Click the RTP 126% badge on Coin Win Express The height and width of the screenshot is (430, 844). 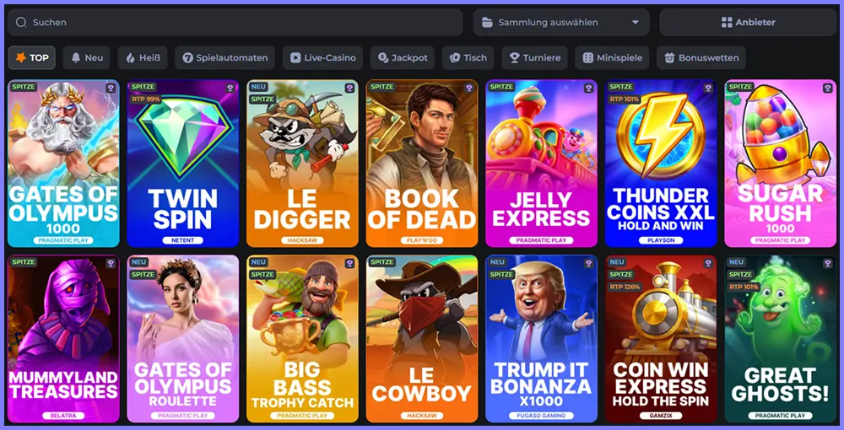tap(625, 287)
